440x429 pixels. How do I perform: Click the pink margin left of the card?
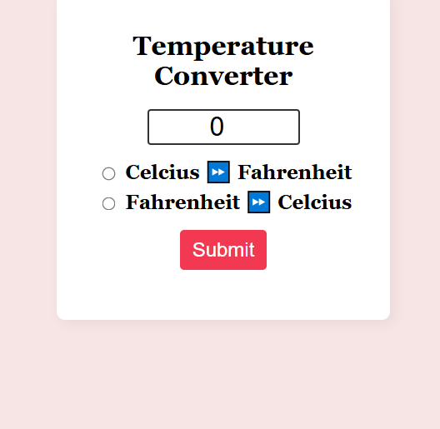pyautogui.click(x=28, y=168)
